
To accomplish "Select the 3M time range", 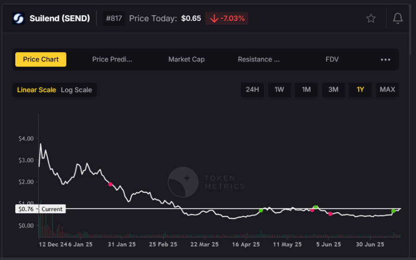I will (x=333, y=90).
